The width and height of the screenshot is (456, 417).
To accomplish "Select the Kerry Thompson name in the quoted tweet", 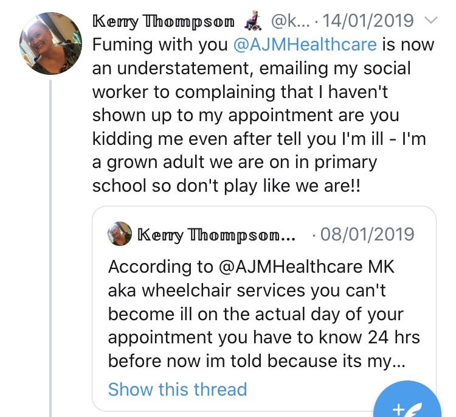I will 217,234.
